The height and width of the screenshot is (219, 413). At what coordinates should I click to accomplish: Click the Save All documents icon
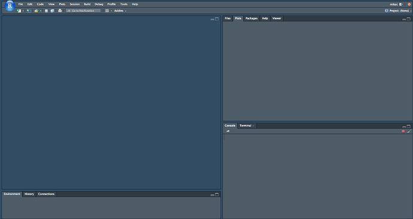click(53, 11)
